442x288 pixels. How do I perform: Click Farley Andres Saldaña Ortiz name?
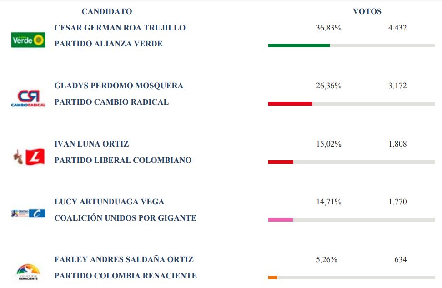point(124,259)
